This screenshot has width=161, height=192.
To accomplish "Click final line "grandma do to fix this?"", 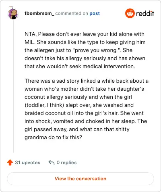I will pyautogui.click(x=53, y=137).
